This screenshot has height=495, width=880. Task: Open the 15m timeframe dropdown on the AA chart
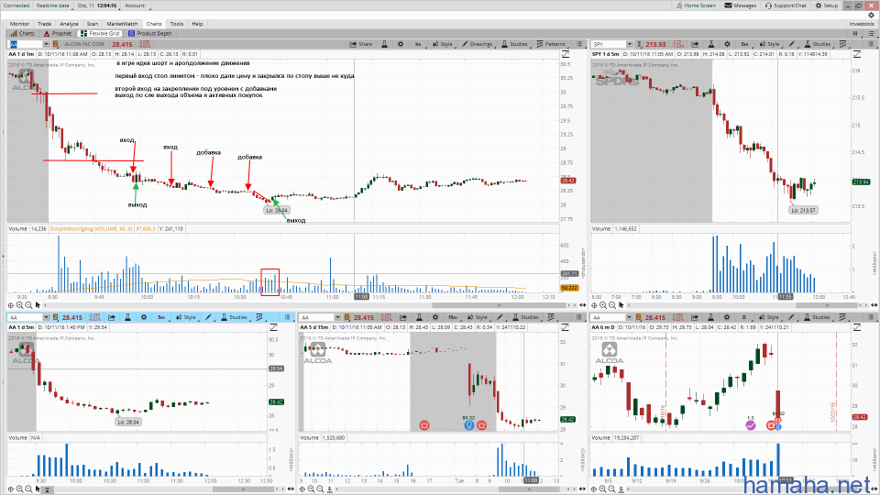(452, 317)
